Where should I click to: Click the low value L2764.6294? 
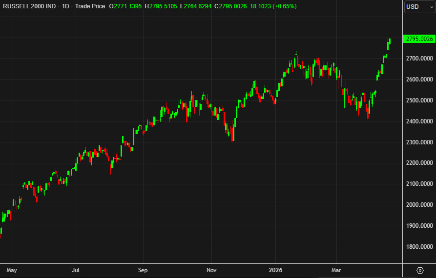pyautogui.click(x=196, y=6)
